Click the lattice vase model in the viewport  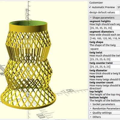tap(28, 65)
